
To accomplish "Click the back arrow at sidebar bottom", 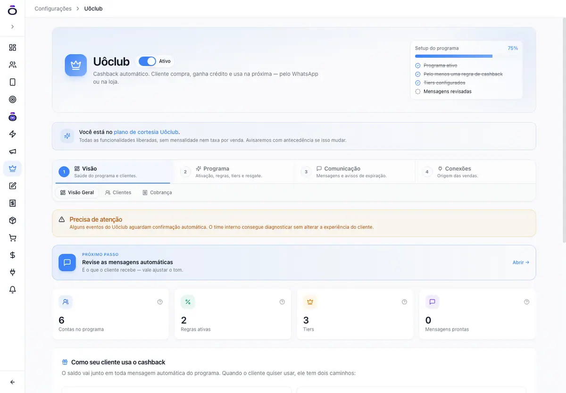I will click(13, 382).
